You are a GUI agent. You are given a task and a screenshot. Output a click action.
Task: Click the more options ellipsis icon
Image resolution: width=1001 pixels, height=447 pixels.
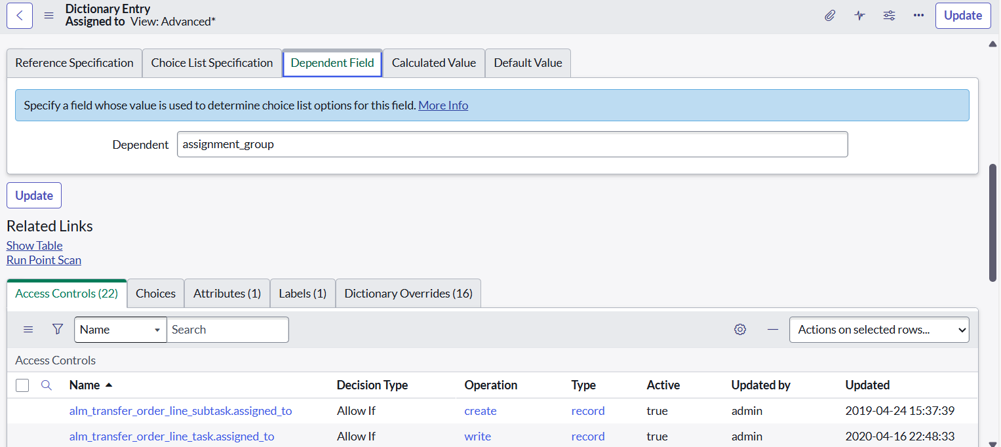tap(918, 15)
